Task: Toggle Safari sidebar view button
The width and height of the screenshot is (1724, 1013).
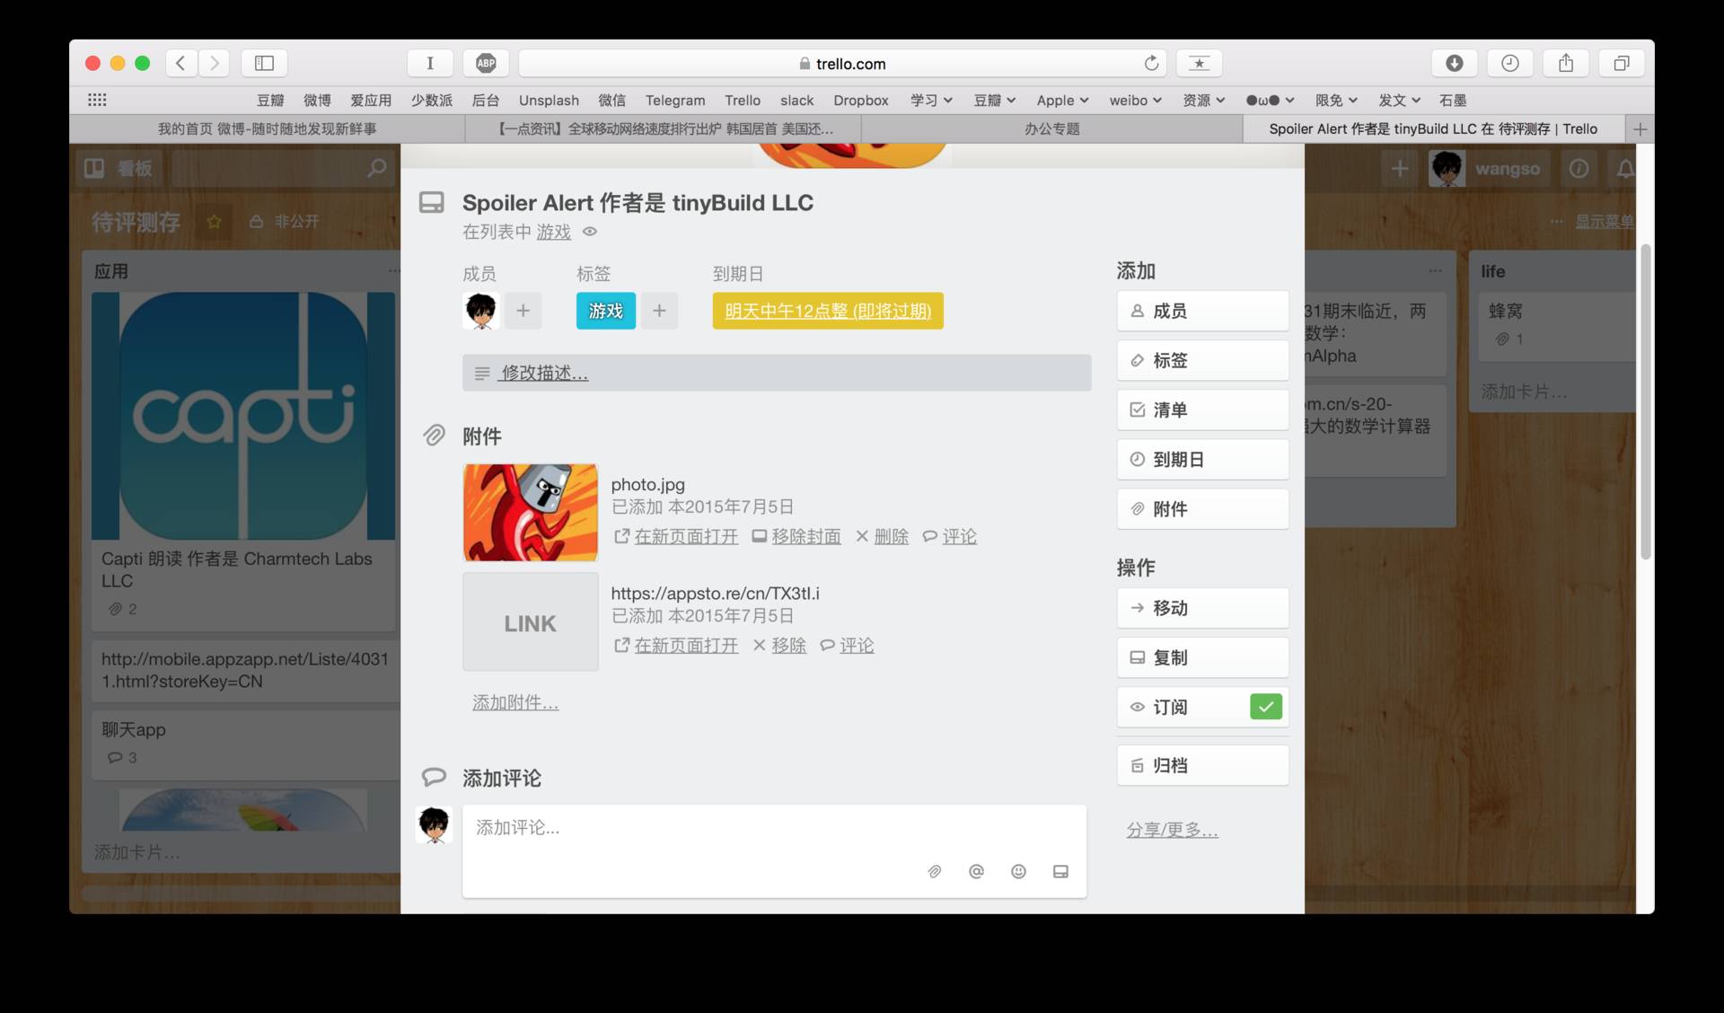Action: [x=264, y=63]
